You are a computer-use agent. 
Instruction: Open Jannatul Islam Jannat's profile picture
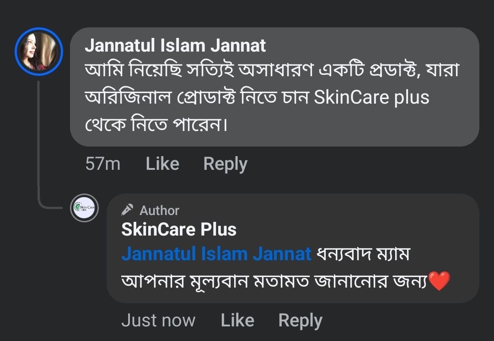point(38,51)
